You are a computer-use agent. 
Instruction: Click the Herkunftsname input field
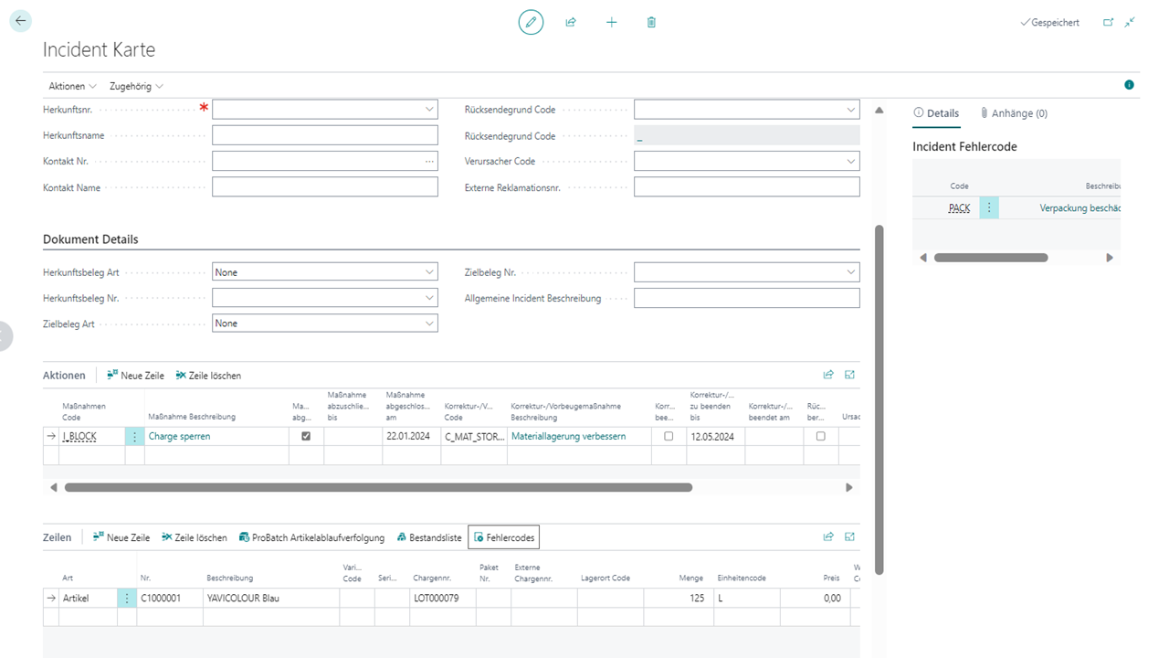pos(325,135)
